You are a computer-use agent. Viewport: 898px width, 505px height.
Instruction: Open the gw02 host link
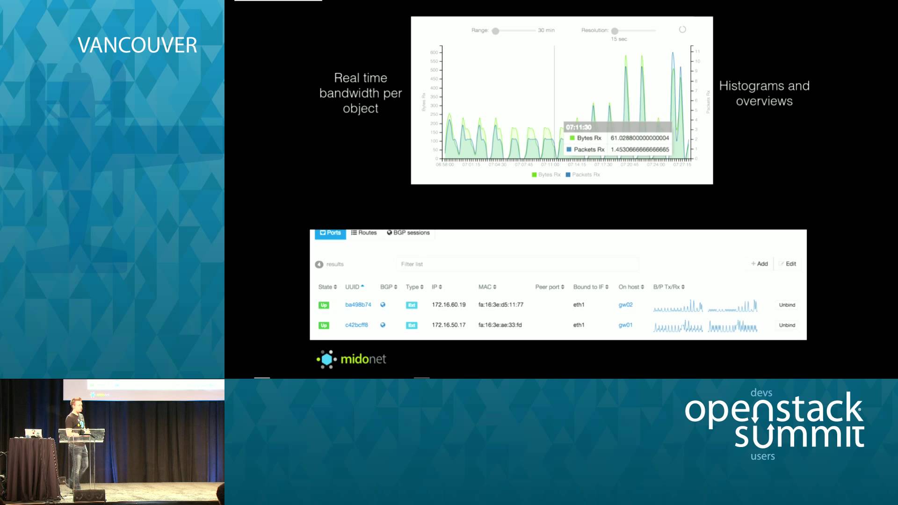[625, 304]
